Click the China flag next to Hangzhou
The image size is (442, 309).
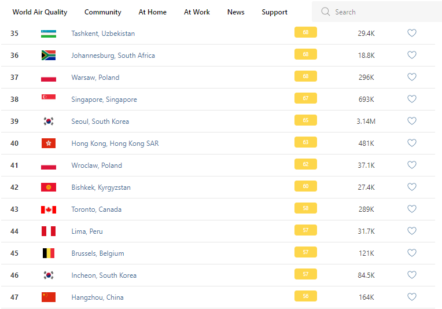49,297
